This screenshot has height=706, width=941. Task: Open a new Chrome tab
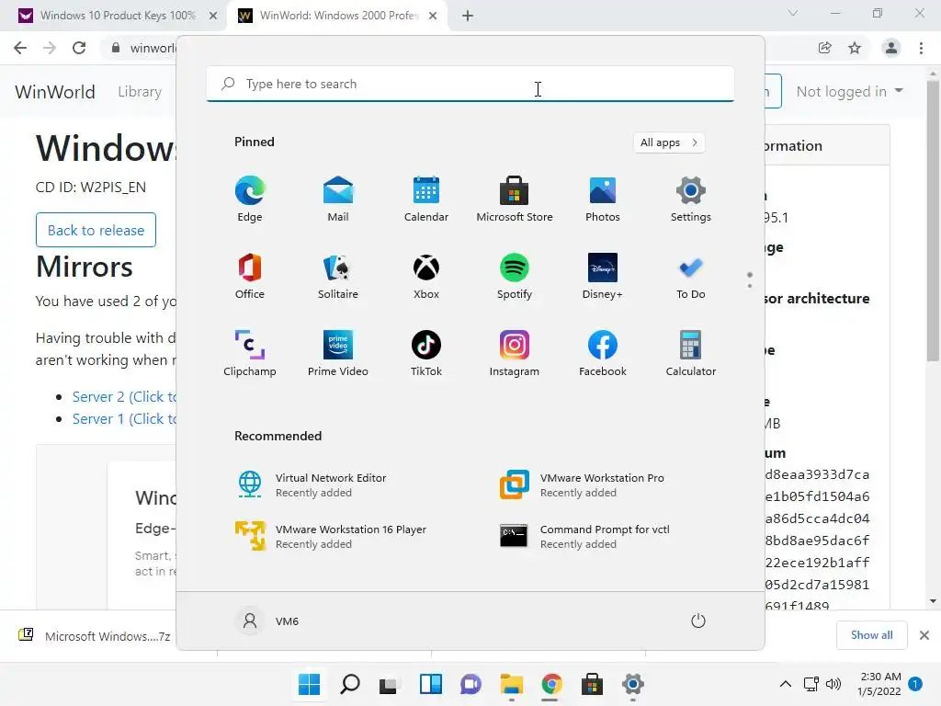pos(468,16)
